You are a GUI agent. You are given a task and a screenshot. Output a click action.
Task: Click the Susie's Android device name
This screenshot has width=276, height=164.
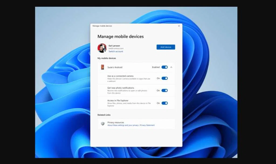[115, 67]
